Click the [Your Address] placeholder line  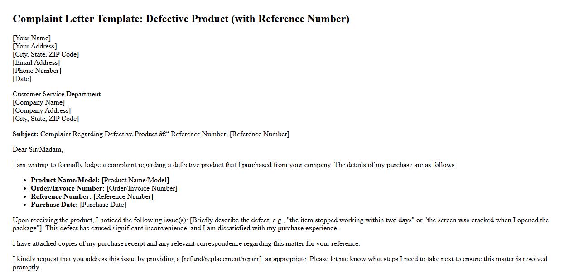point(35,46)
